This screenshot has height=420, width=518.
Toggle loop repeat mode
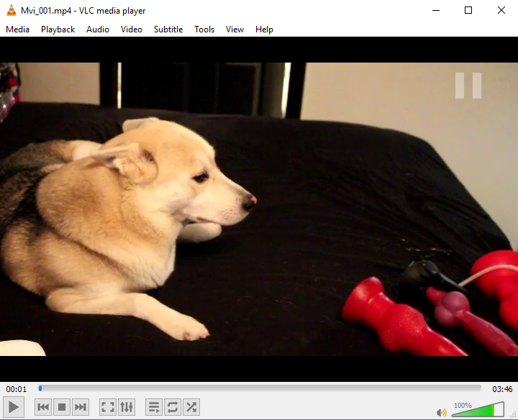coord(173,407)
